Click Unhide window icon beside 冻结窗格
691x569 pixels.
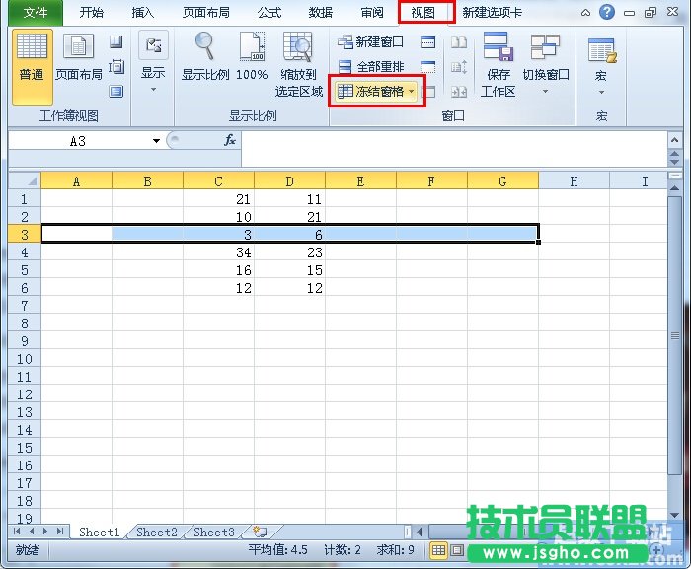click(427, 92)
